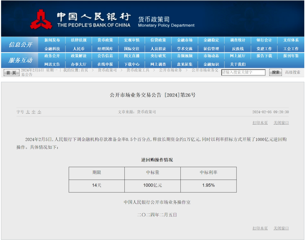Open the 货币政策 menu item
306x240 pixels.
(105, 40)
